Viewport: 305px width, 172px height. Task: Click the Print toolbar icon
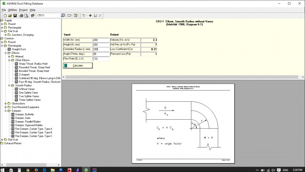point(21,16)
